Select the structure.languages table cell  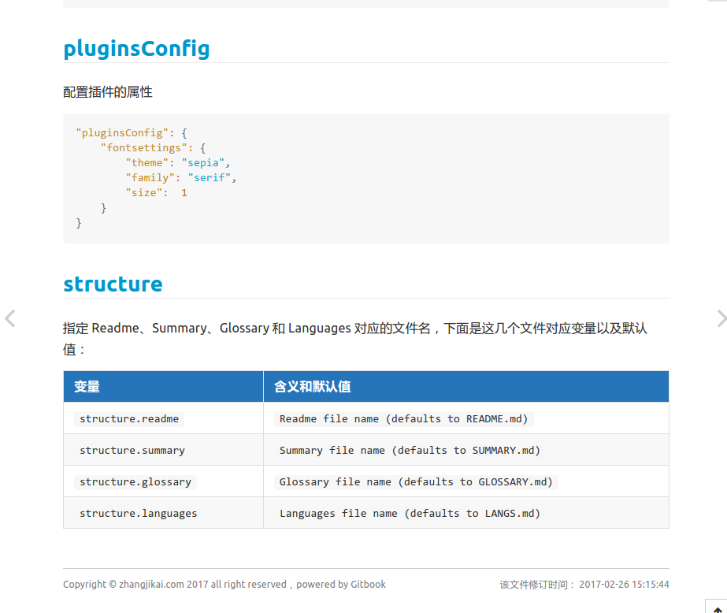tap(139, 513)
